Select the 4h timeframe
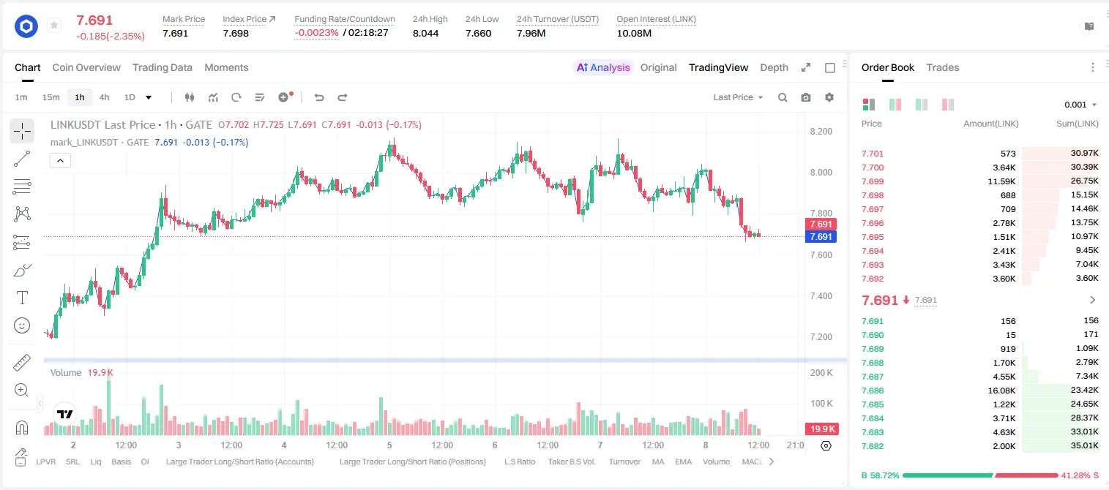Image resolution: width=1109 pixels, height=490 pixels. pyautogui.click(x=104, y=97)
